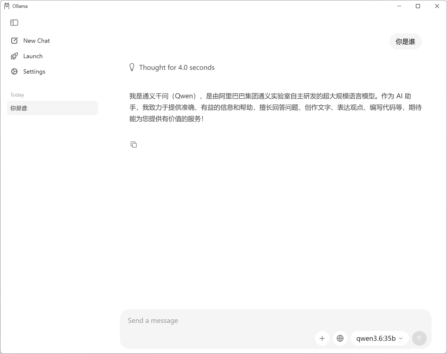This screenshot has height=354, width=447.
Task: Add attachment with the plus button
Action: point(322,338)
